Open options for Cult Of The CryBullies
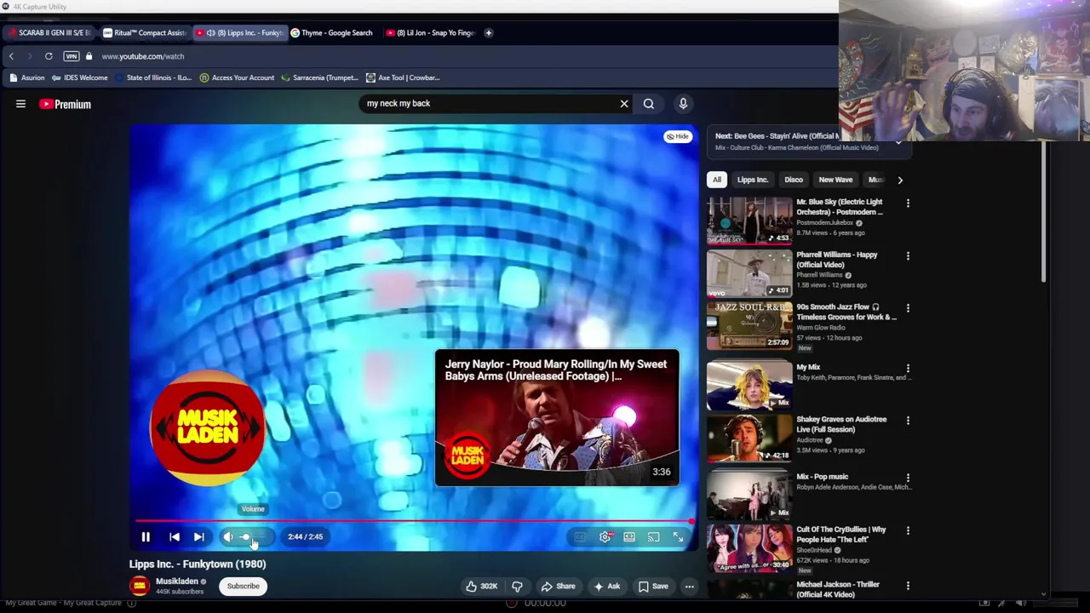This screenshot has height=613, width=1090. (908, 530)
